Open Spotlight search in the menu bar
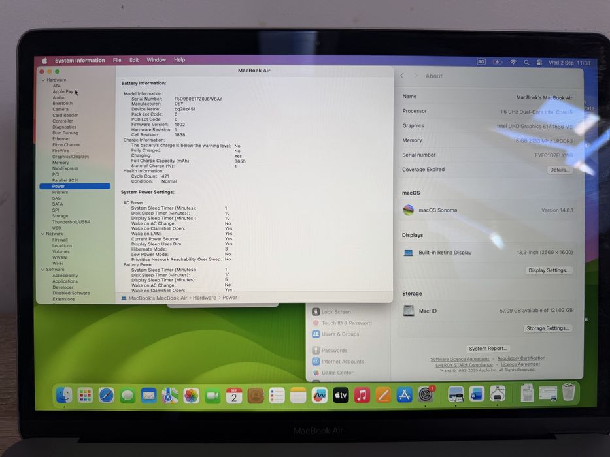Screen dimensions: 610x457 click(526, 62)
